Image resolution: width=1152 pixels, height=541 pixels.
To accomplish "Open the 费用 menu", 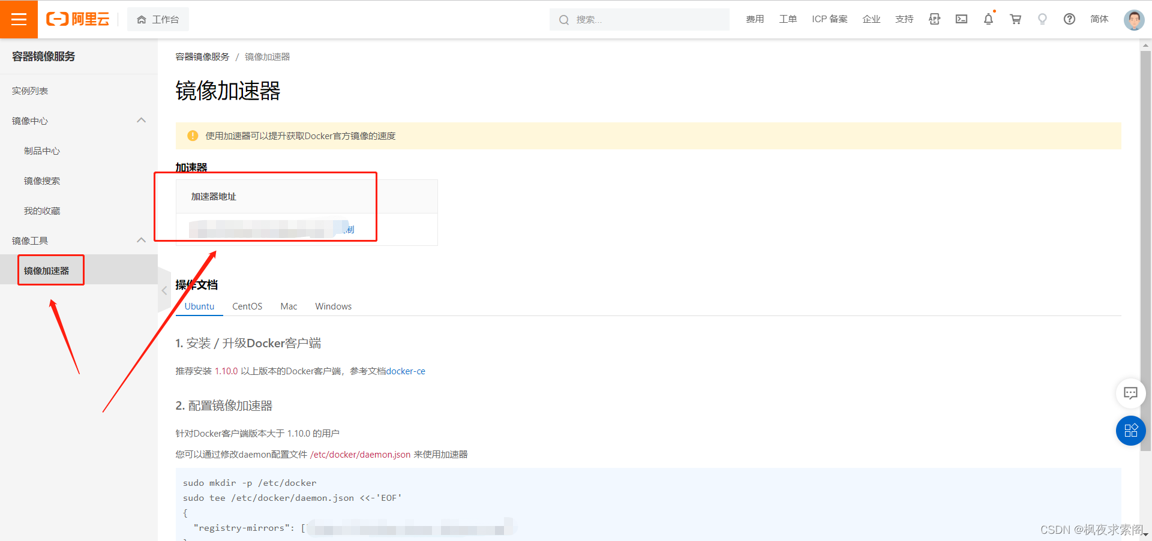I will (x=755, y=19).
